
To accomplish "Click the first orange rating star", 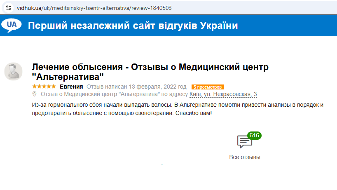I will click(34, 87).
